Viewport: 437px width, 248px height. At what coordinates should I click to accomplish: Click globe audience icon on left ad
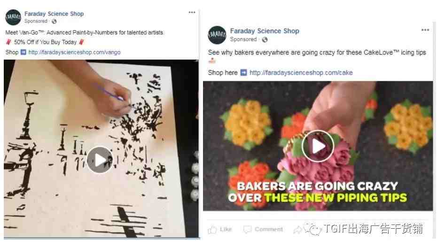click(54, 21)
